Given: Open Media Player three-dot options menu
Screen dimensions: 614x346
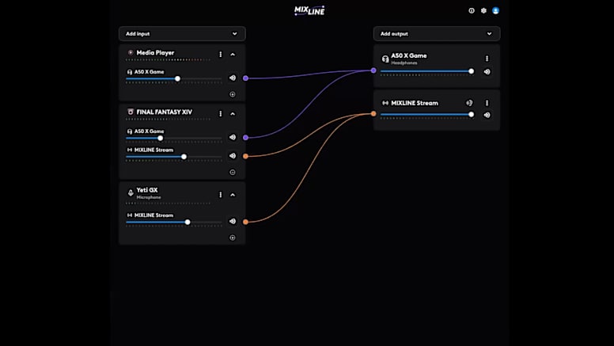Looking at the screenshot, I should click(221, 55).
